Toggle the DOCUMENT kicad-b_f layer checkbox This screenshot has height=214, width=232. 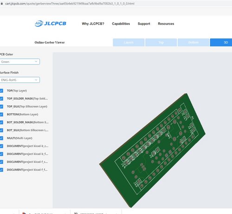(x=1, y=154)
